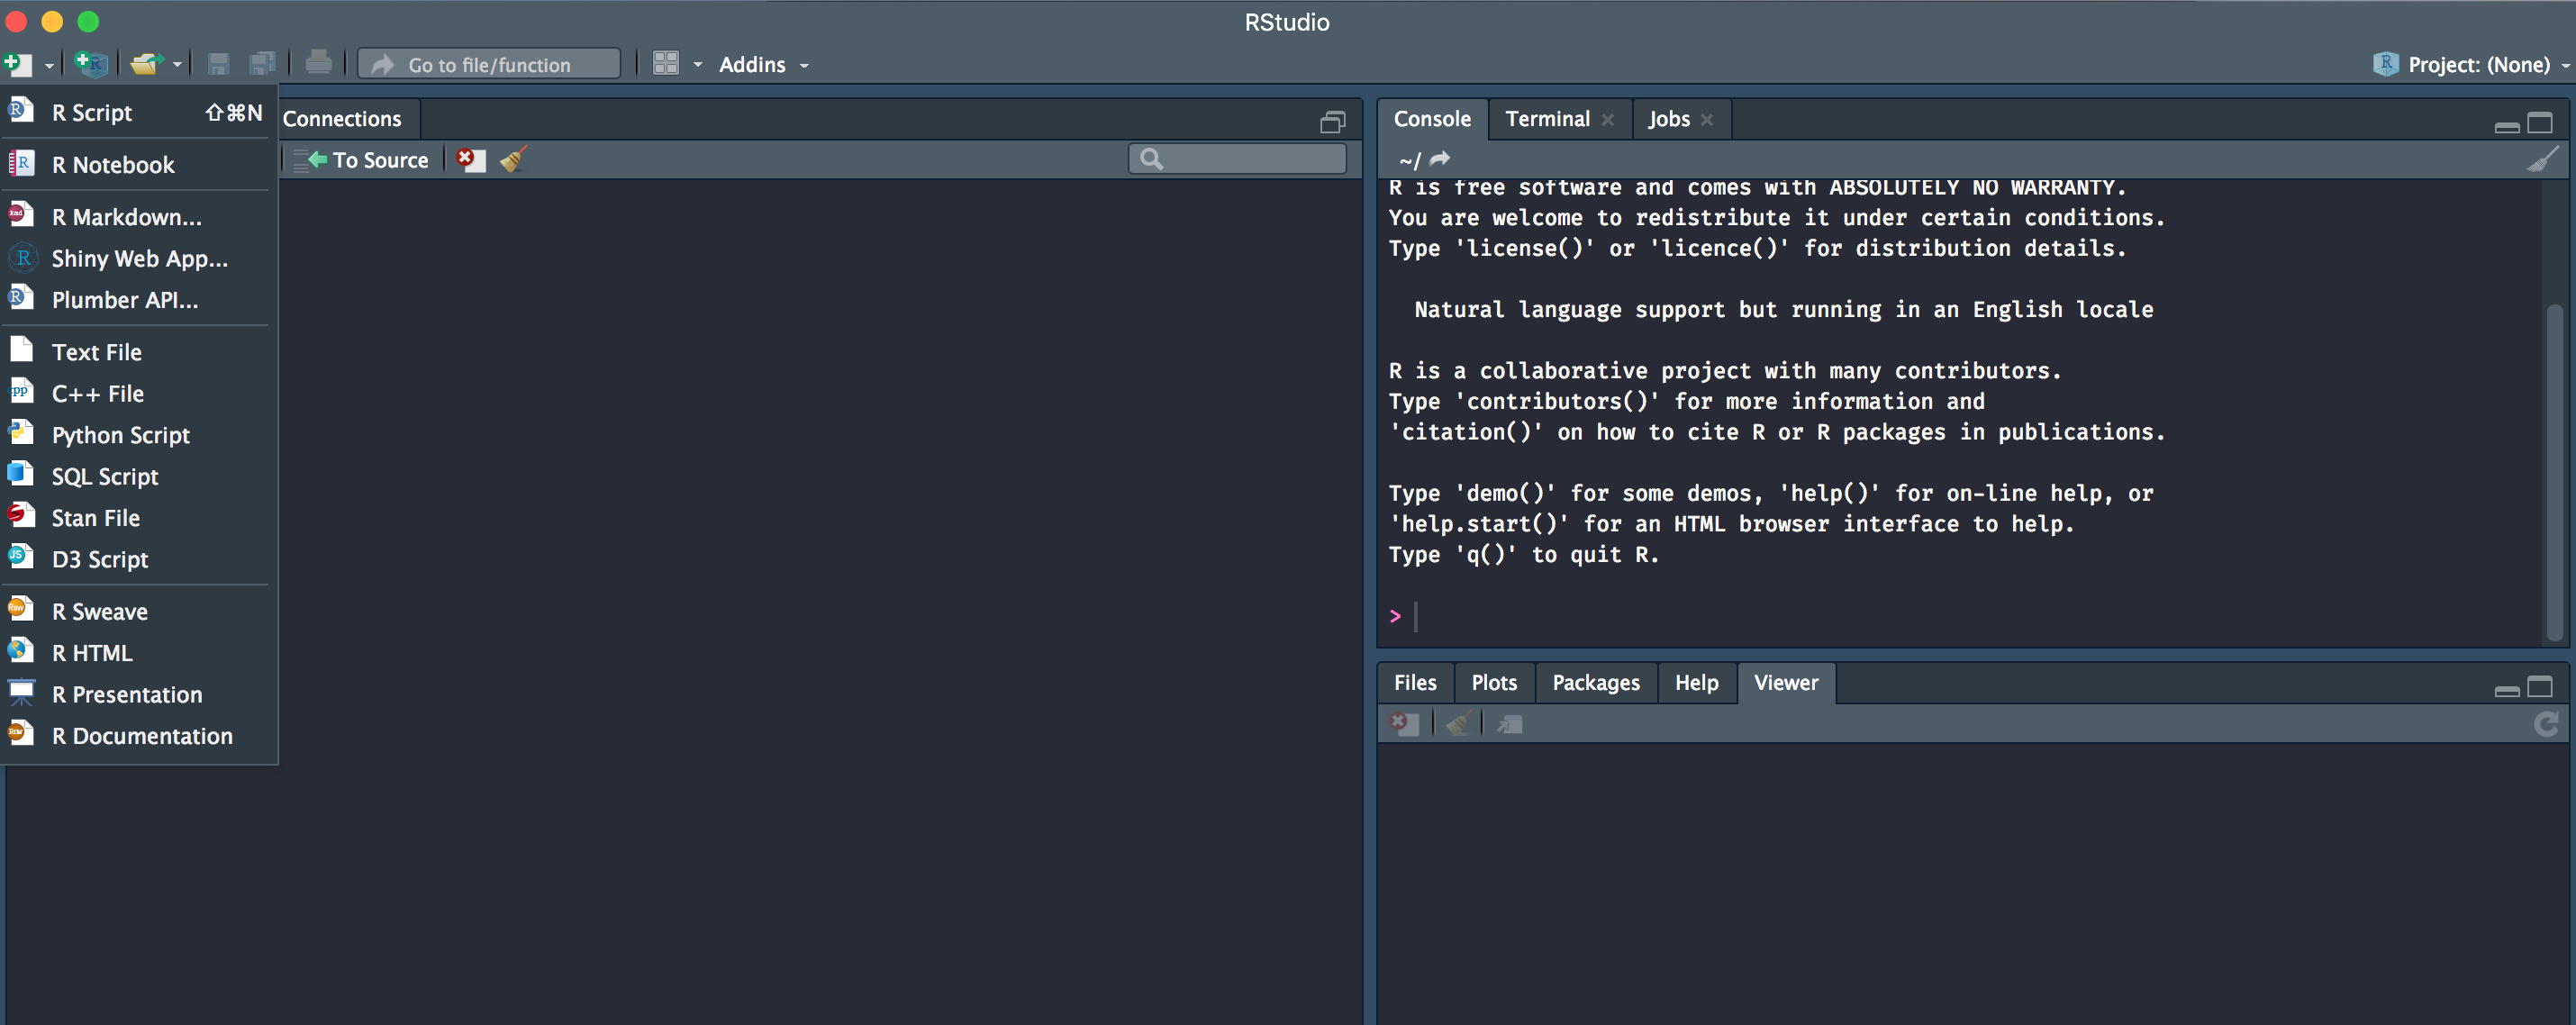Screen dimensions: 2576x1025
Task: Expand the panes layout dropdown arrow
Action: tap(698, 65)
